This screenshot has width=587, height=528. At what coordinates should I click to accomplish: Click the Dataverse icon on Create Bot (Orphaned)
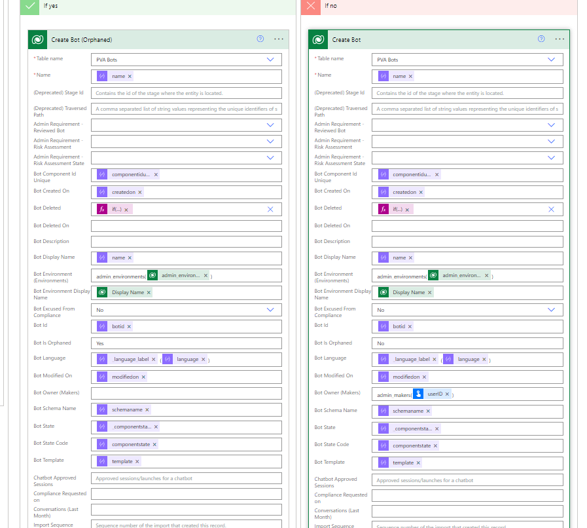pyautogui.click(x=37, y=39)
